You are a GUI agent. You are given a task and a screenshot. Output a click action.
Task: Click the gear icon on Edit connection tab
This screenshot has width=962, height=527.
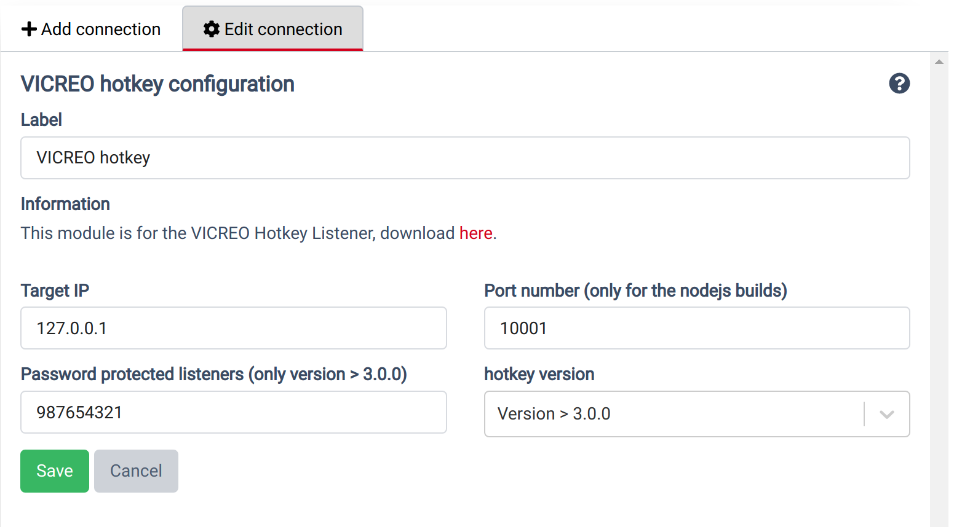pos(212,28)
